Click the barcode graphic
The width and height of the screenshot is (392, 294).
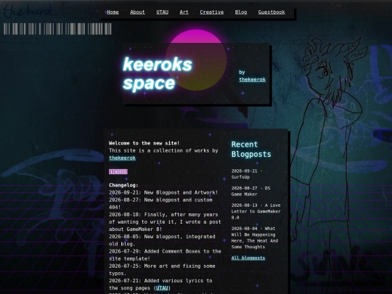pyautogui.click(x=57, y=29)
